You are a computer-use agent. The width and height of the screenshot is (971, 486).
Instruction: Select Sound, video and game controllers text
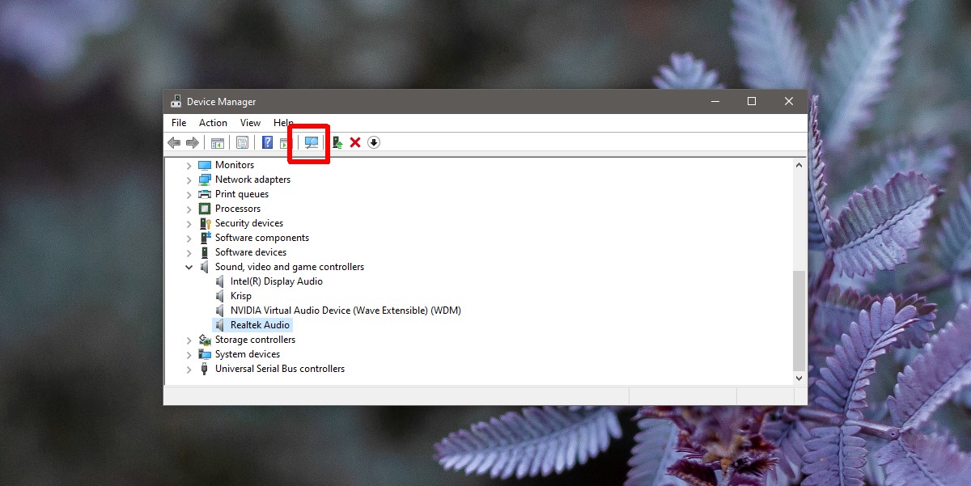pyautogui.click(x=290, y=267)
